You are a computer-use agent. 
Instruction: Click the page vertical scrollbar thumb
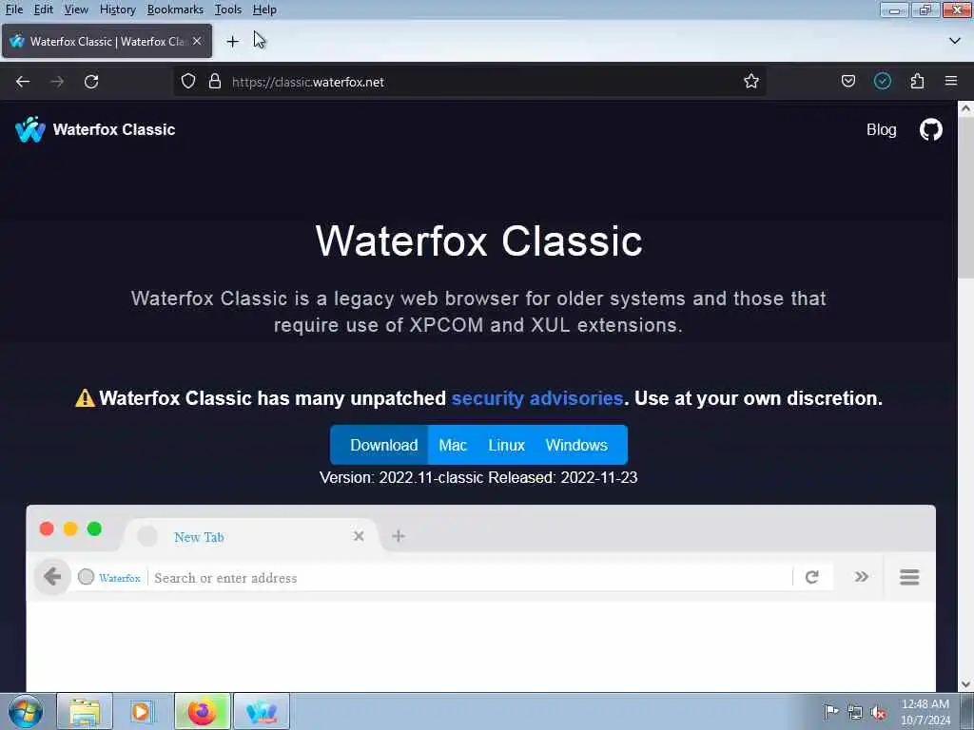(x=966, y=199)
